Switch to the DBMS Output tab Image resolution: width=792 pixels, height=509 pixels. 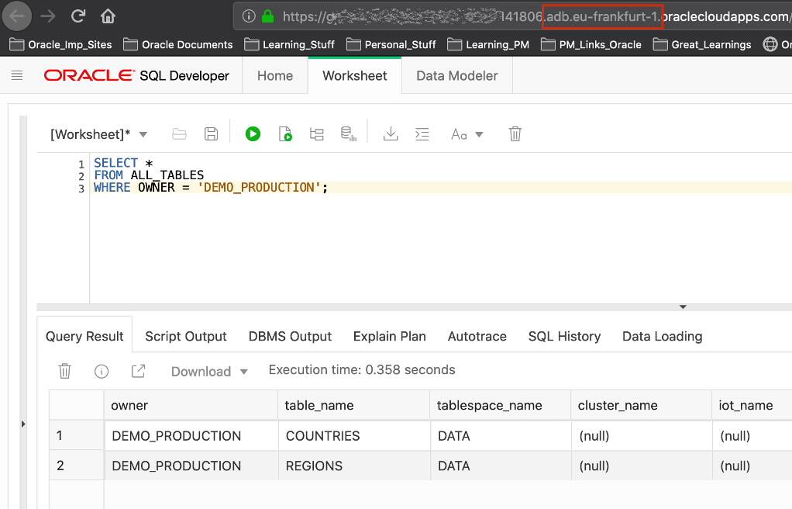(290, 336)
